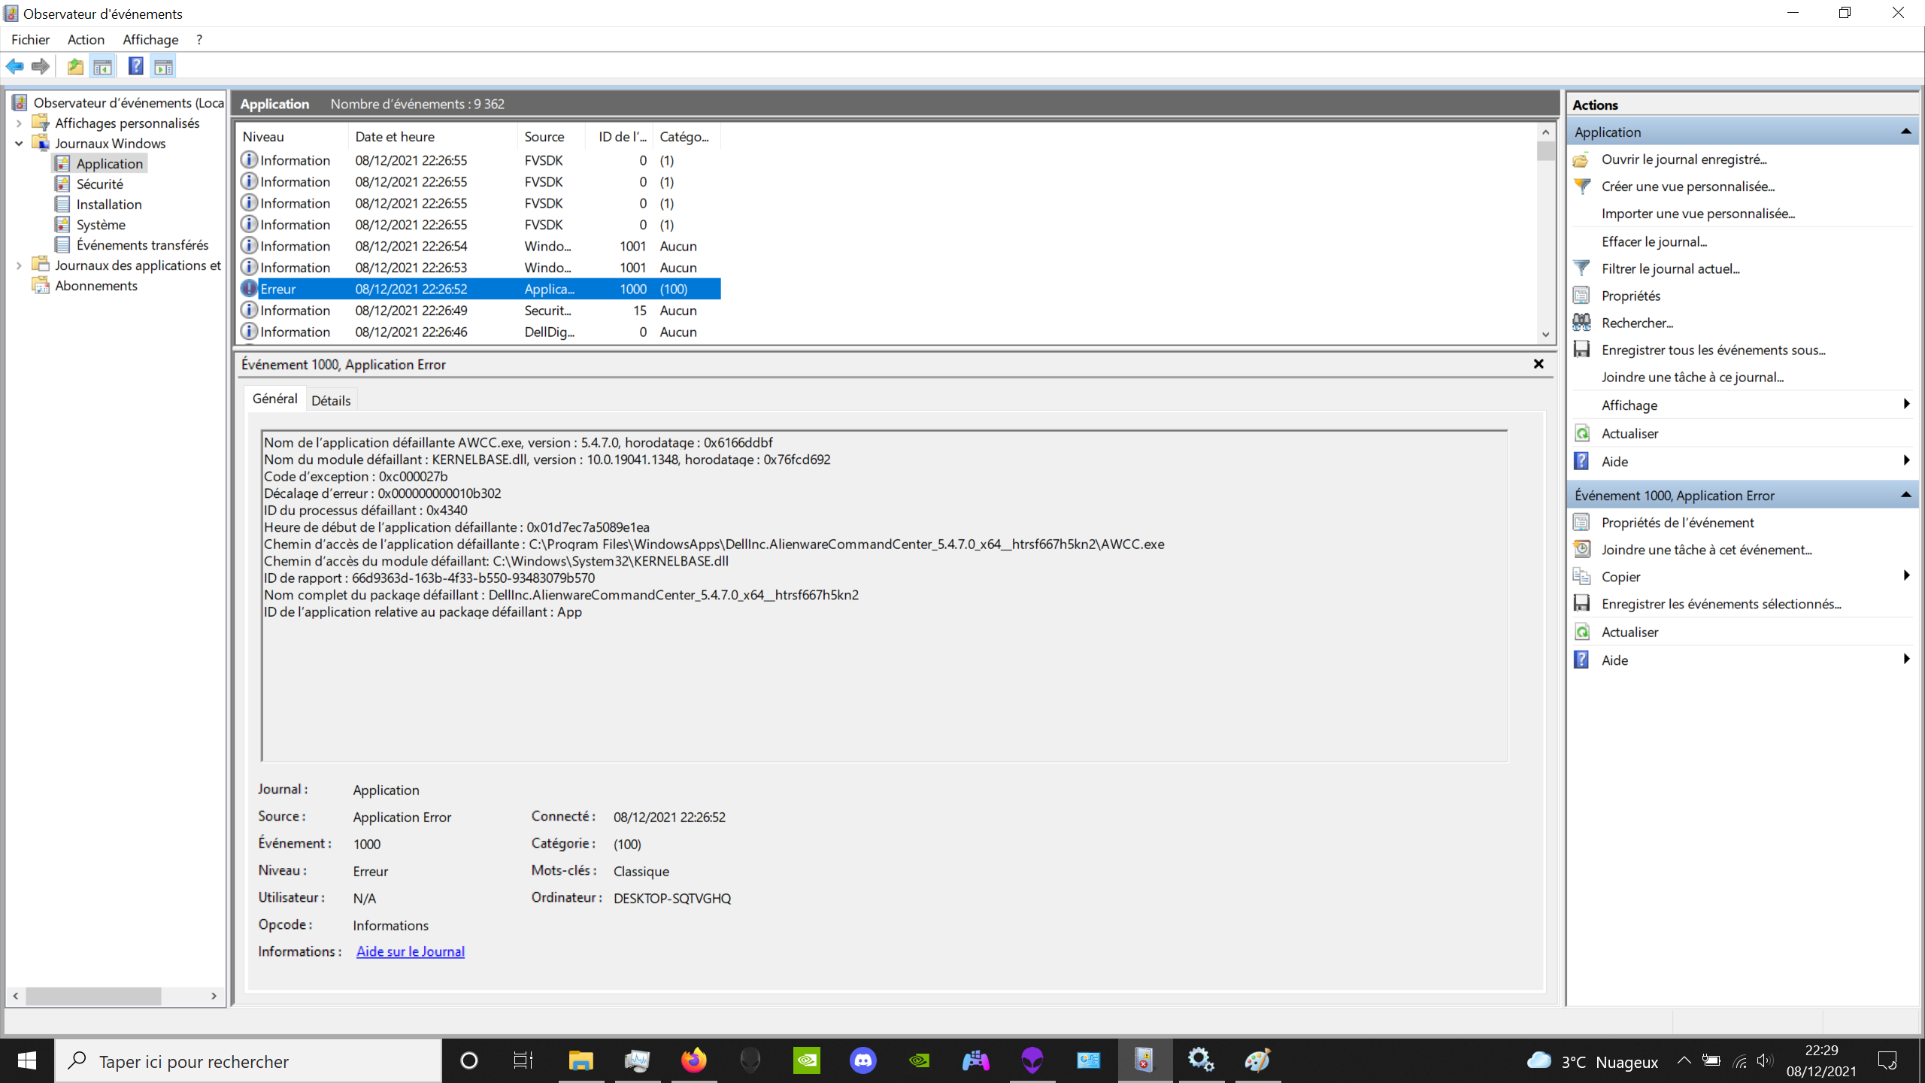
Task: Toggle the Actions pane visibility
Action: tap(163, 66)
